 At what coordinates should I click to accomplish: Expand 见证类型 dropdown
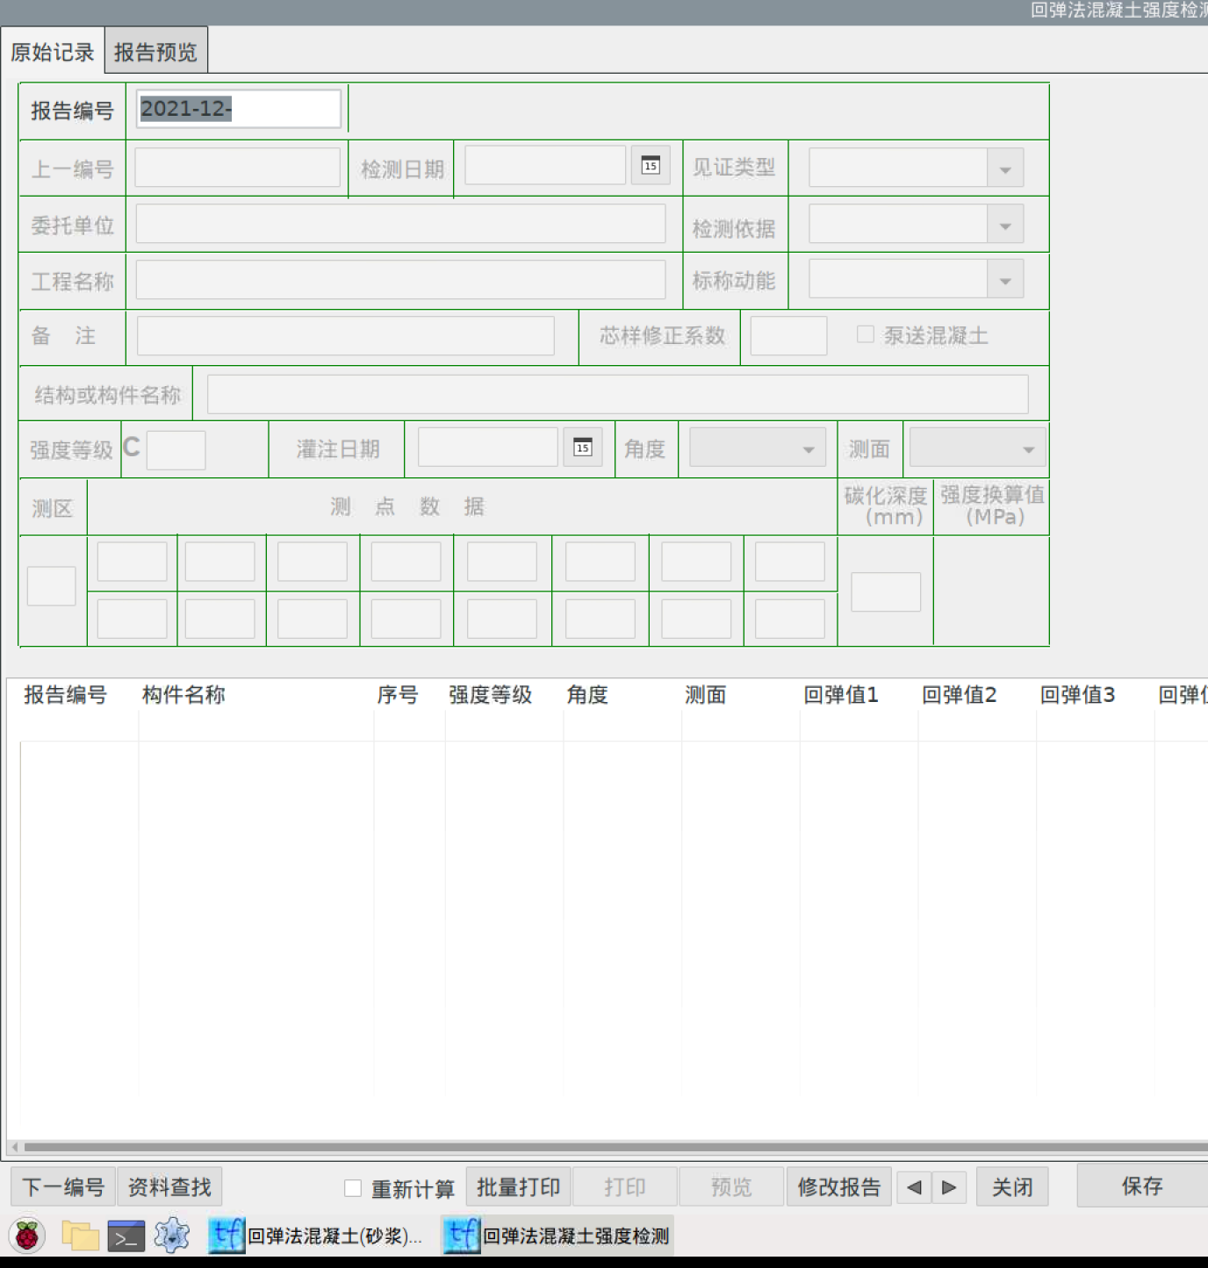1005,168
